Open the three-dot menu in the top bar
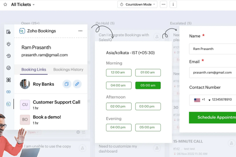 [163, 5]
